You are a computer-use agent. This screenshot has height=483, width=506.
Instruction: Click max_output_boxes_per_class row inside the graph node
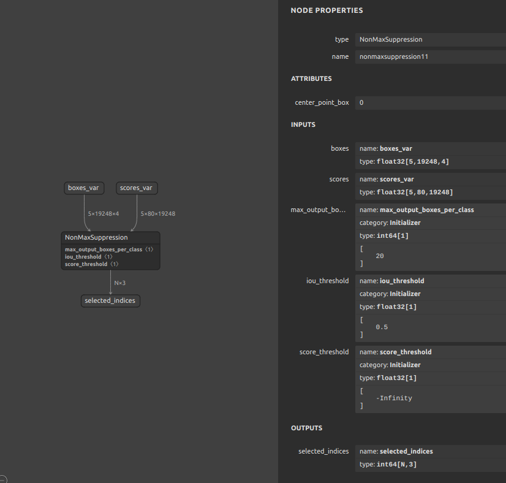[x=109, y=249]
